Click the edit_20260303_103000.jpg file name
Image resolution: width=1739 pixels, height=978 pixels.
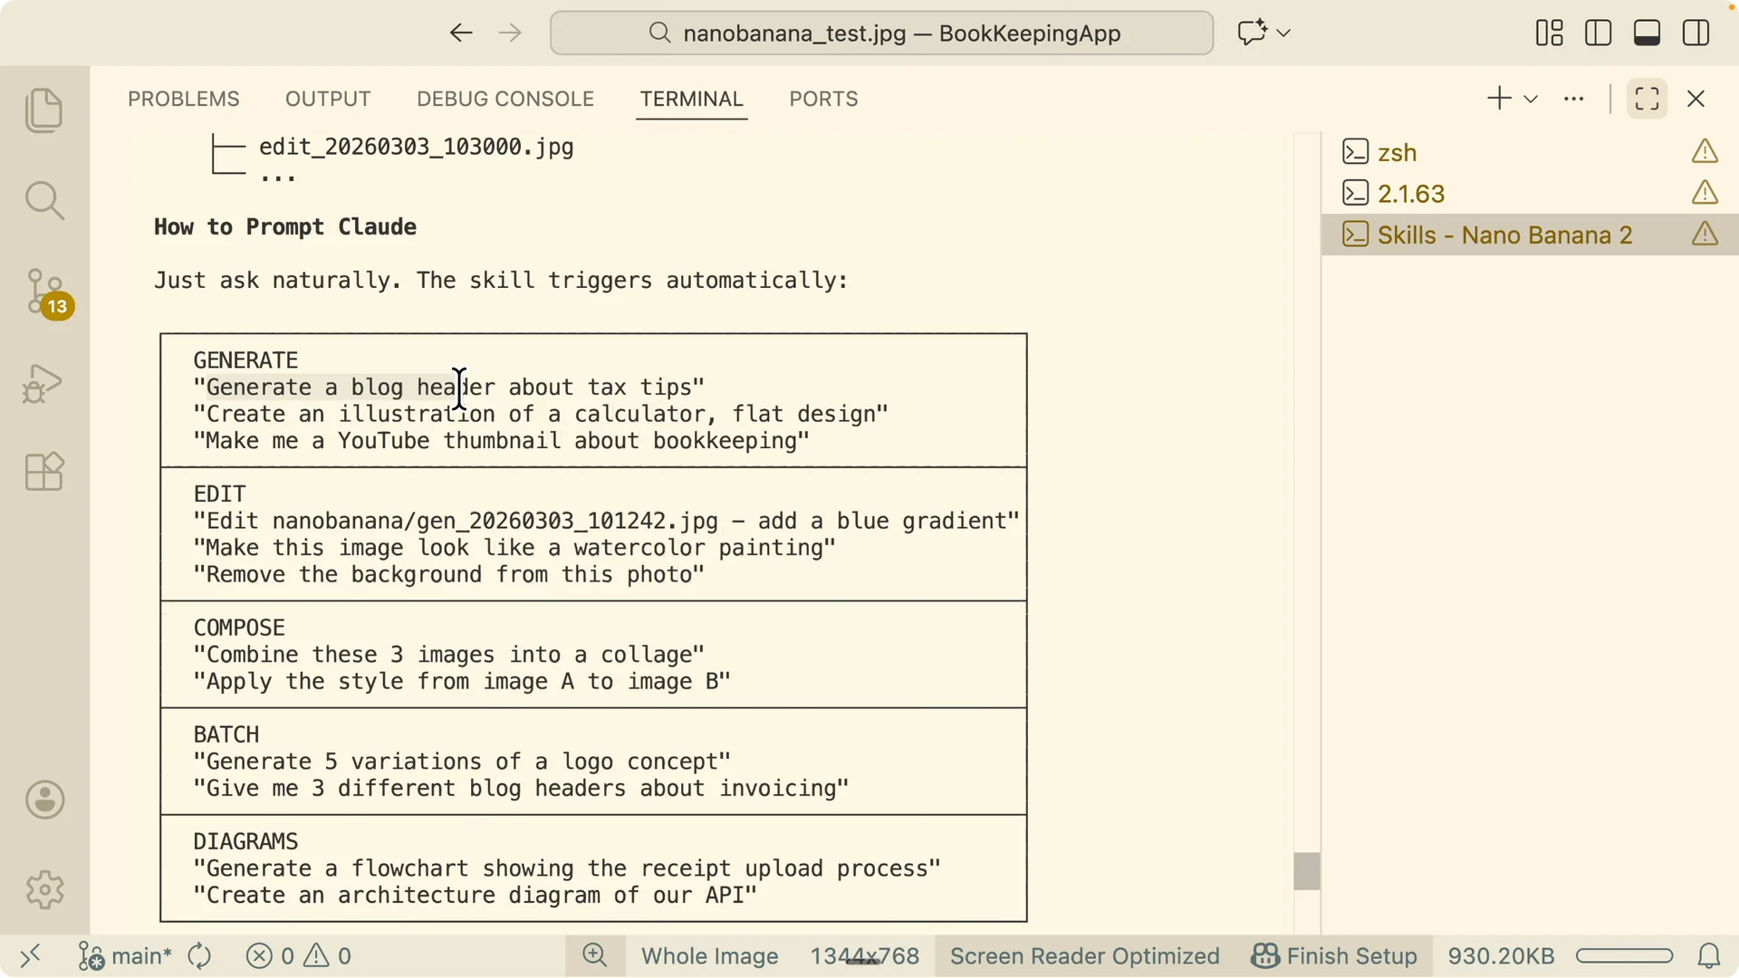coord(417,147)
